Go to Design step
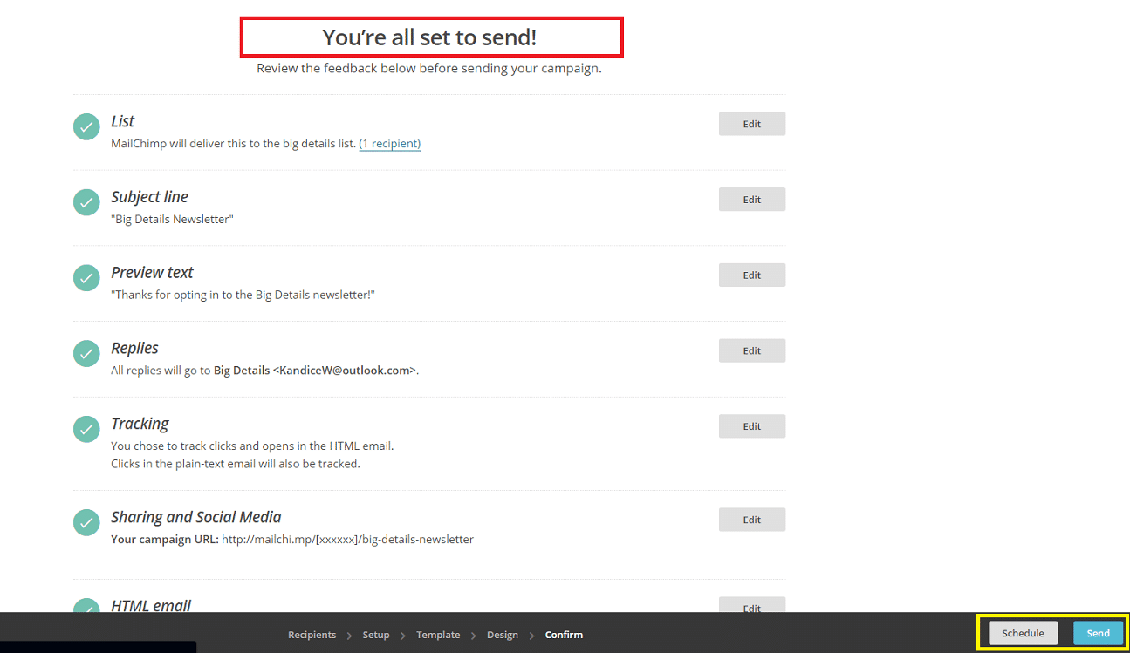The width and height of the screenshot is (1130, 653). (503, 635)
